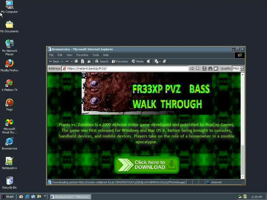267x200 pixels.
Task: Select the My Network Places desktop icon
Action: (x=9, y=48)
